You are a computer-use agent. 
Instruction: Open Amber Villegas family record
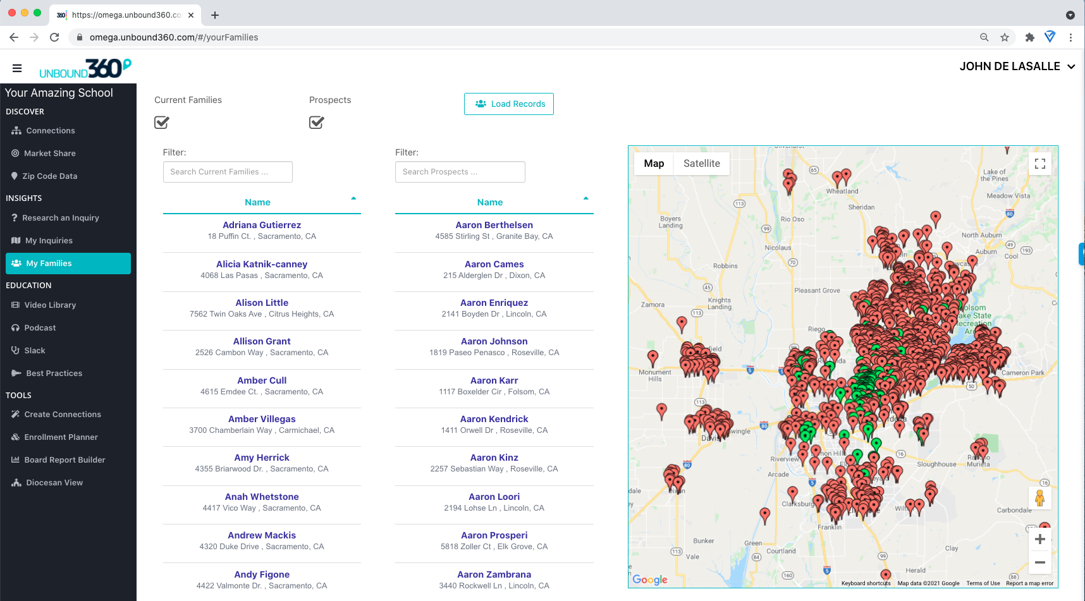[x=262, y=419]
